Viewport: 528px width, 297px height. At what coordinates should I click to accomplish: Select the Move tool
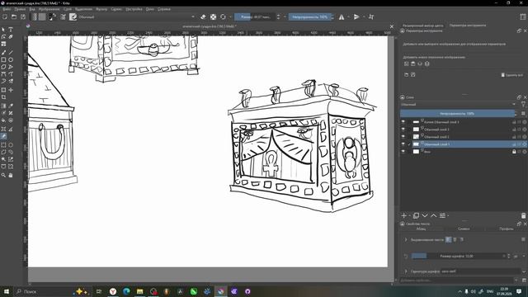coord(11,90)
